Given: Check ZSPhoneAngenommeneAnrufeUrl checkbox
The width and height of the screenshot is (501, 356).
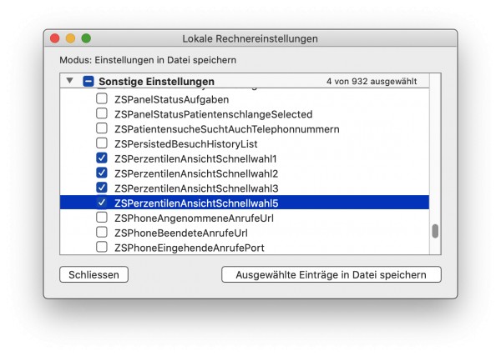Looking at the screenshot, I should coord(102,218).
